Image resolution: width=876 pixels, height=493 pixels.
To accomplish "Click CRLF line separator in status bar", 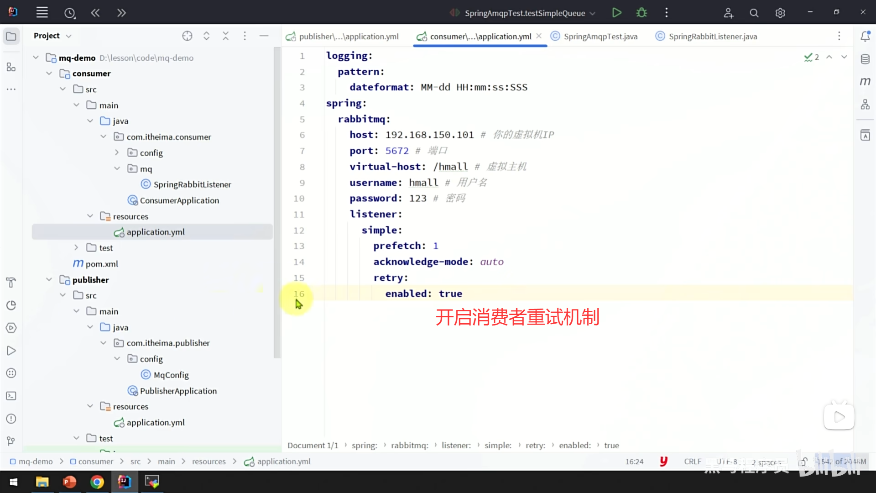I will pos(692,462).
